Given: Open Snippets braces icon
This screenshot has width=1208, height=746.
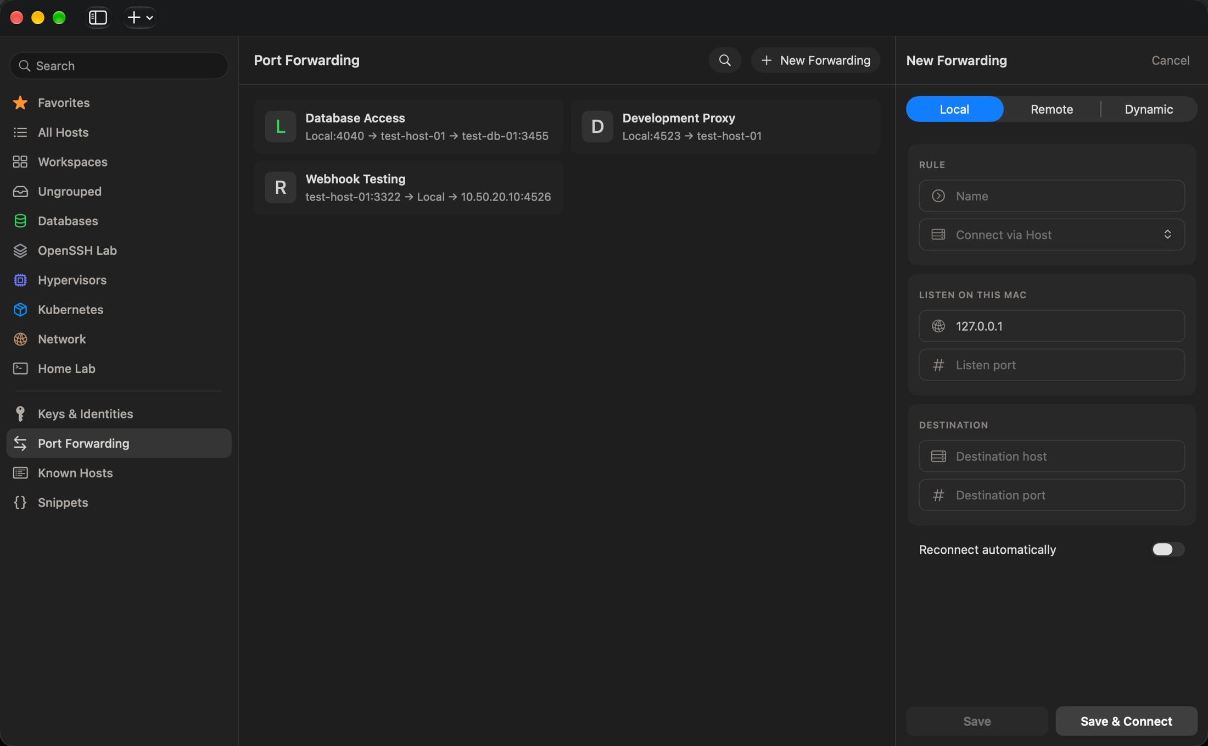Looking at the screenshot, I should pyautogui.click(x=20, y=503).
